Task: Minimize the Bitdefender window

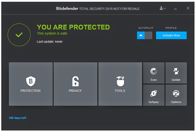Action: pos(176,9)
